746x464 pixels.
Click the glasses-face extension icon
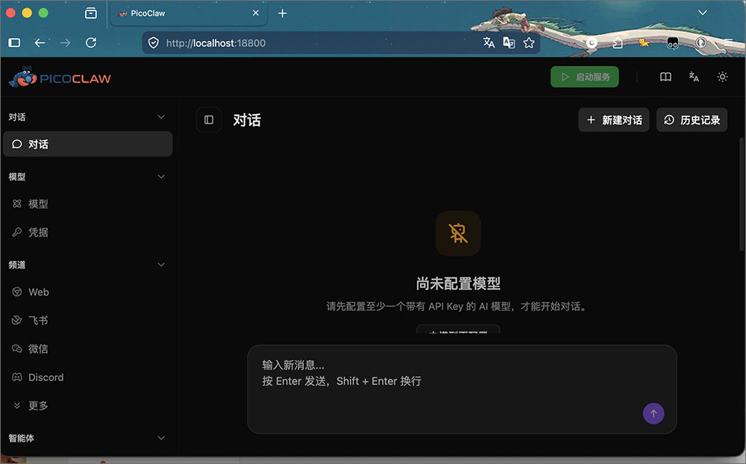(x=672, y=43)
